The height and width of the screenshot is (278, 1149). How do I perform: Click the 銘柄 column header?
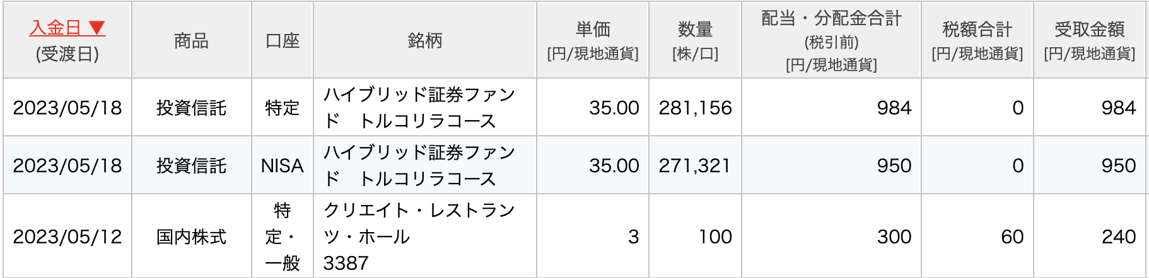pyautogui.click(x=424, y=41)
